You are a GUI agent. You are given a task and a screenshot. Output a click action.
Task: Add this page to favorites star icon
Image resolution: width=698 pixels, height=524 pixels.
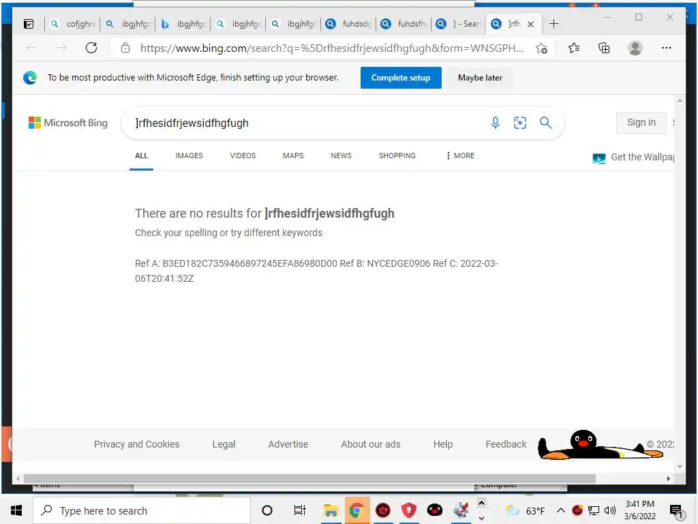click(x=541, y=48)
